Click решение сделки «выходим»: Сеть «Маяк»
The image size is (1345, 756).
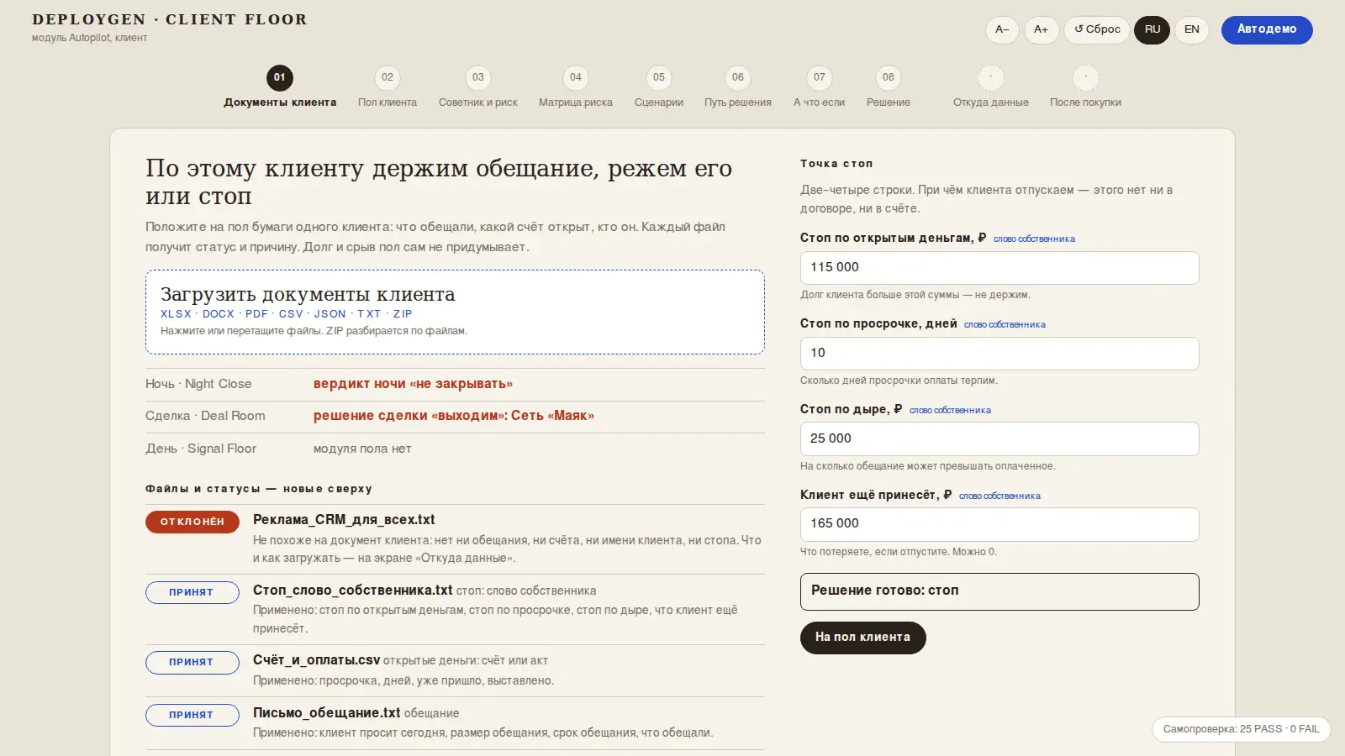point(454,416)
